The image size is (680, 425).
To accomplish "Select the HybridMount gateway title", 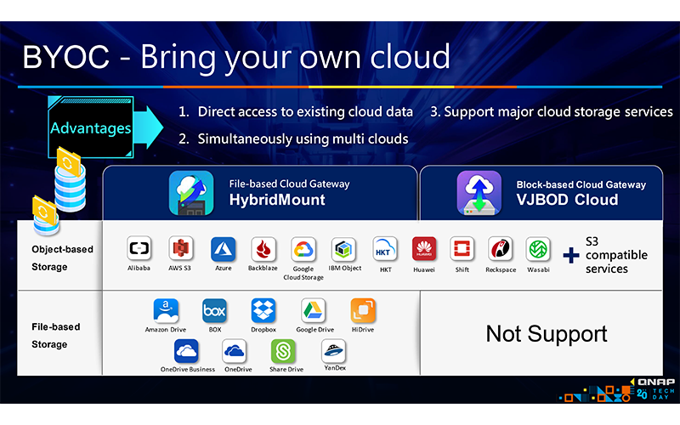I will (x=277, y=200).
